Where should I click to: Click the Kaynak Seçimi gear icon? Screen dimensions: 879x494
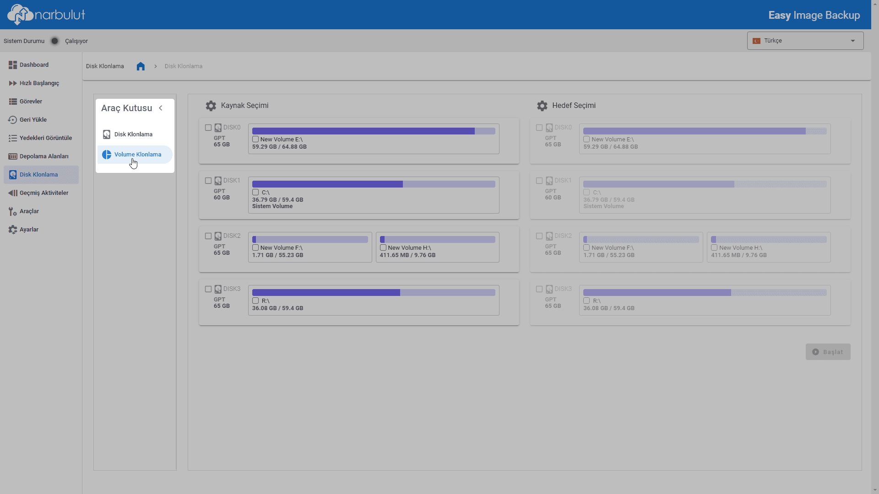[211, 106]
